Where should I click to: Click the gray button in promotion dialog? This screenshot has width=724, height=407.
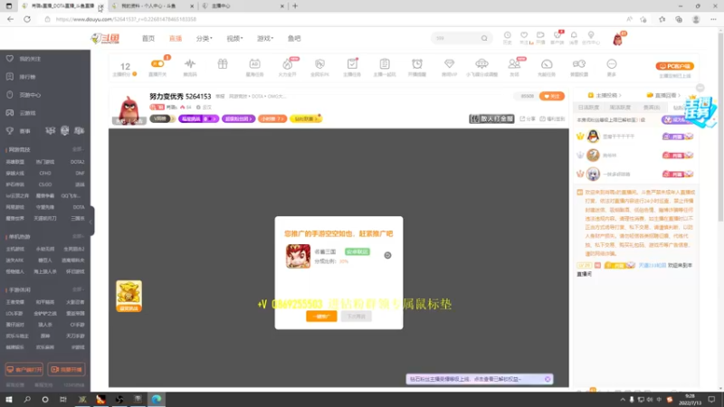click(x=356, y=316)
